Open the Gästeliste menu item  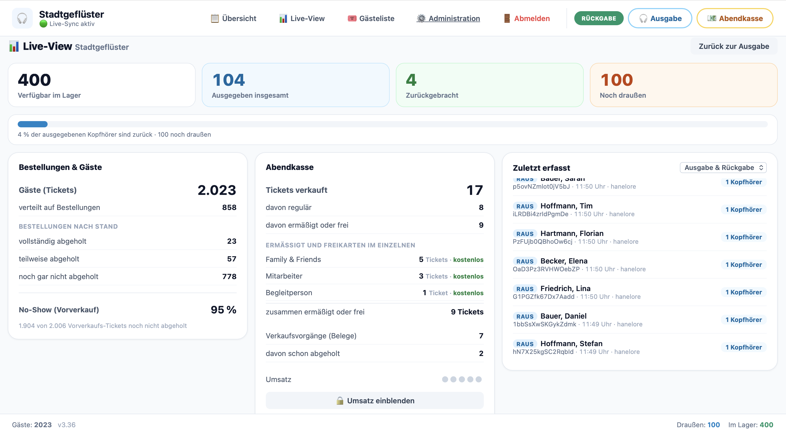pyautogui.click(x=371, y=18)
